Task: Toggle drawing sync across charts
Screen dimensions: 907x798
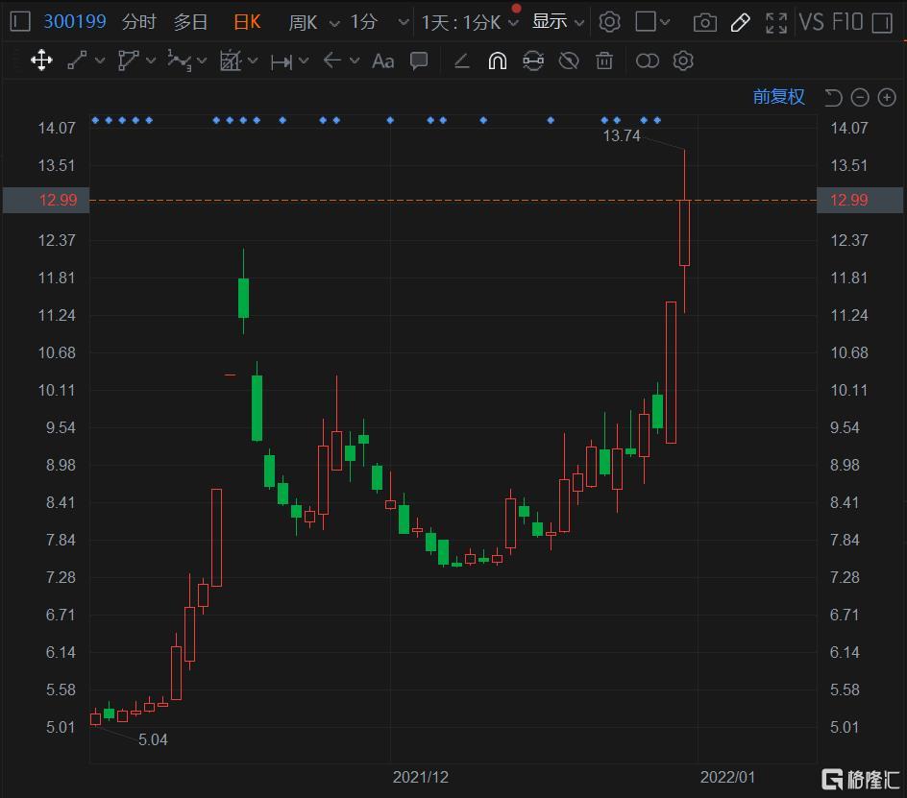Action: coord(533,60)
